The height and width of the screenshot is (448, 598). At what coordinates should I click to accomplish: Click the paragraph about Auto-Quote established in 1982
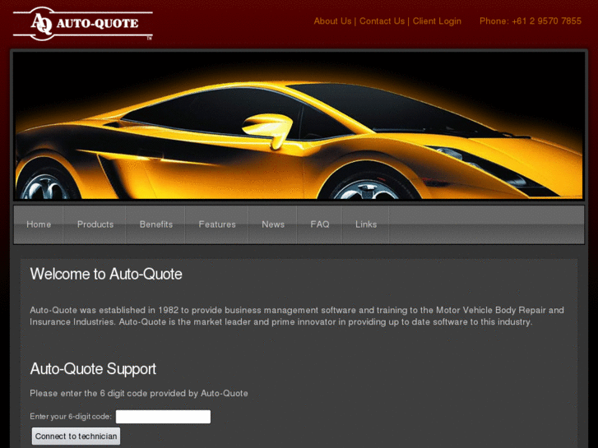(x=297, y=316)
